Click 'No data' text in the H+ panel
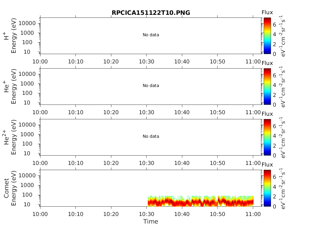Screen dimensions: 309x232 coord(151,35)
